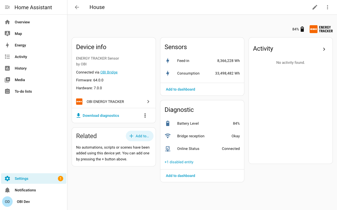Open the Map page
Screen dimensions: 337x210
click(x=34, y=34)
